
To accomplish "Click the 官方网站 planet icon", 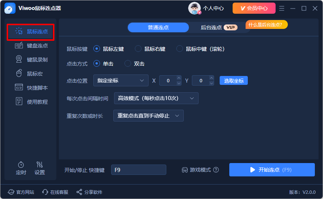I will pyautogui.click(x=11, y=192).
